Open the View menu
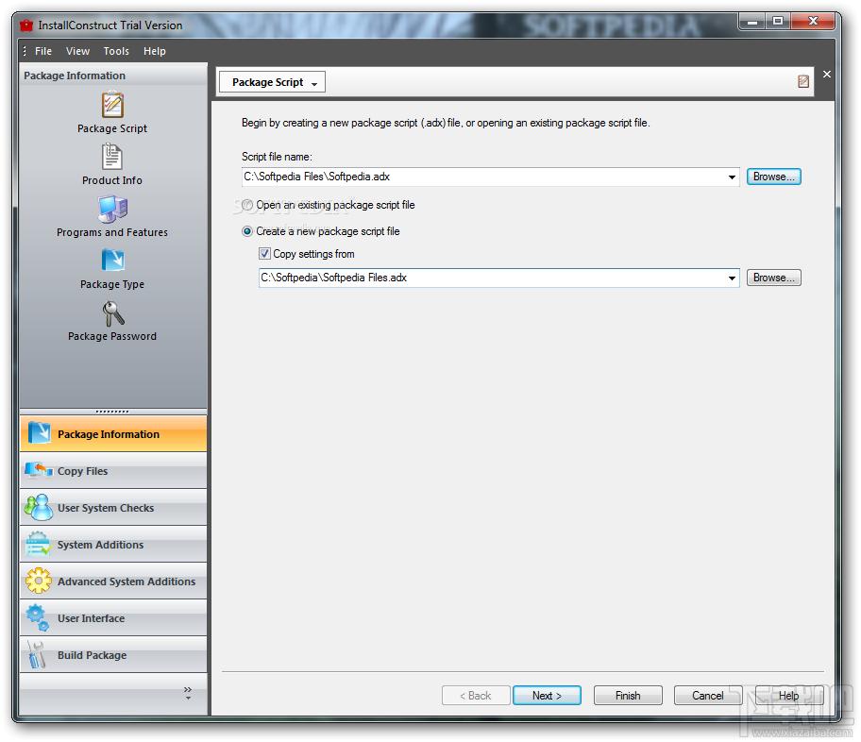 (x=77, y=51)
